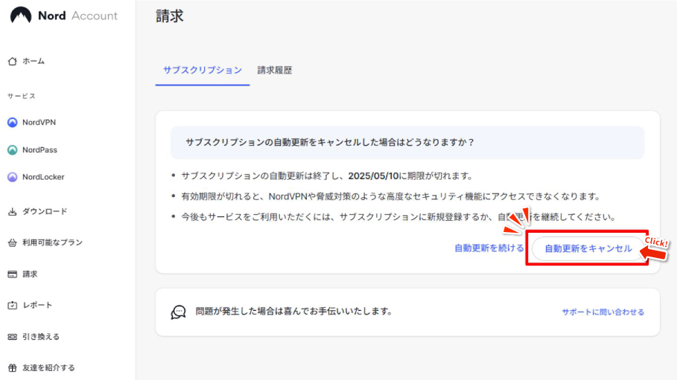Click the NordVPN service icon
This screenshot has height=380, width=677.
coord(12,123)
